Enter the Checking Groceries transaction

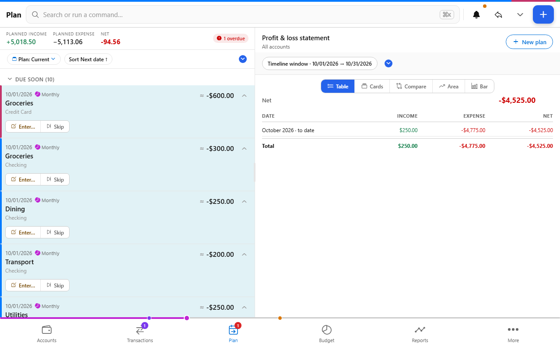pos(23,179)
